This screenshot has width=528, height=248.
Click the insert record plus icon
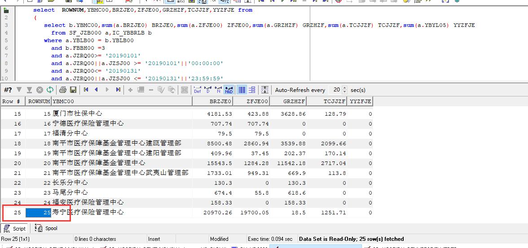coord(130,90)
